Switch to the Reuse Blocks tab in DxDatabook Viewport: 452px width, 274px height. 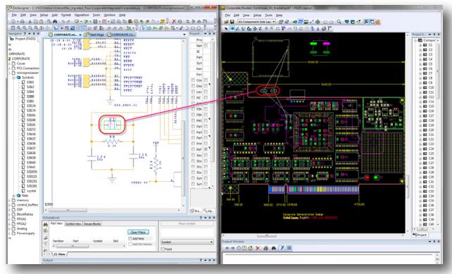[x=92, y=224]
